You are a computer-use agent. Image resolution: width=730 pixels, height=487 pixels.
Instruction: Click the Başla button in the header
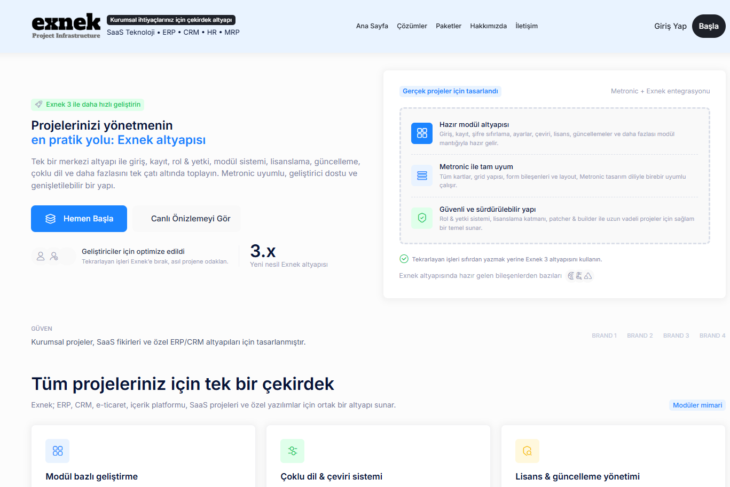(x=709, y=26)
